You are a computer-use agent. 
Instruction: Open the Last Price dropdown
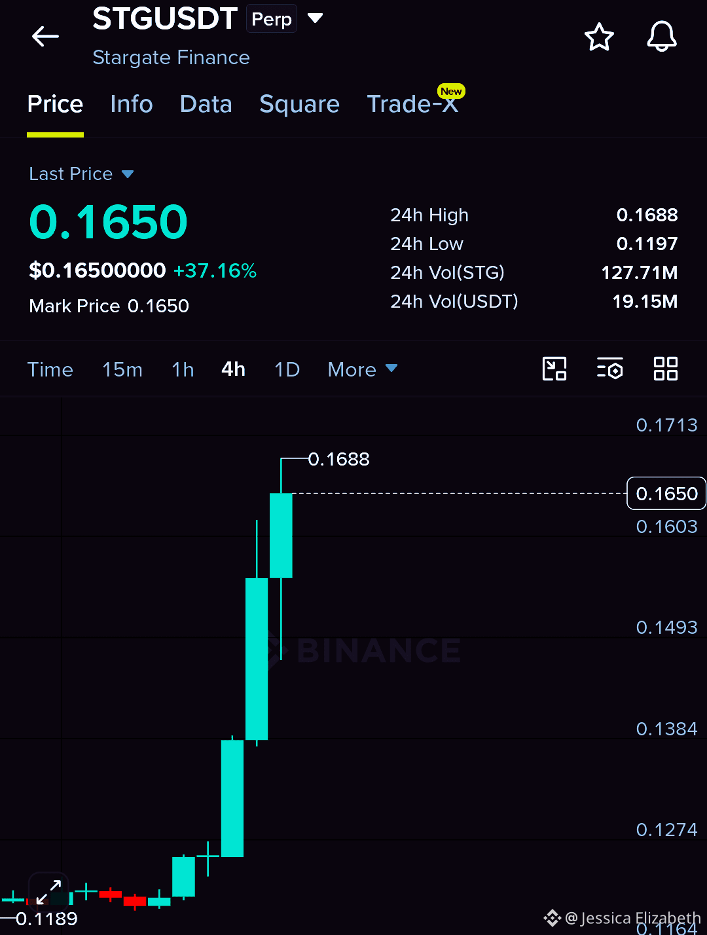pos(81,174)
